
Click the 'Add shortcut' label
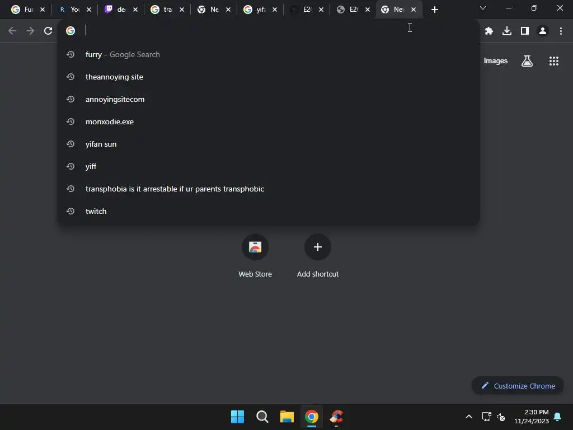318,274
